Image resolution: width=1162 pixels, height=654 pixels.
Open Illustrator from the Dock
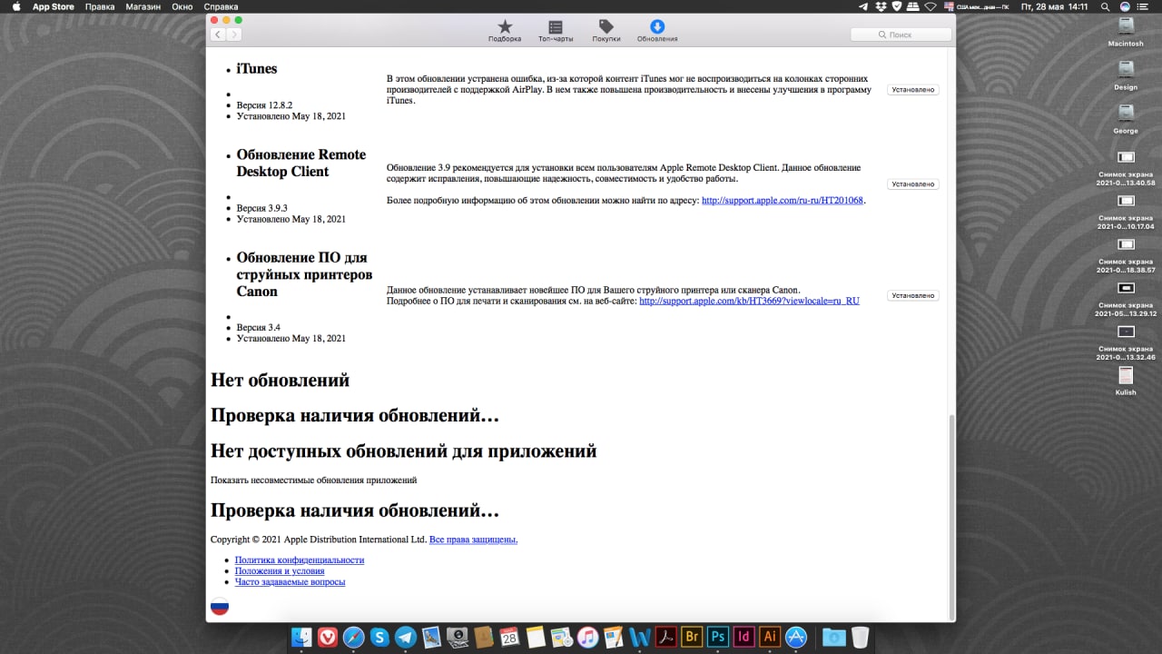[770, 637]
